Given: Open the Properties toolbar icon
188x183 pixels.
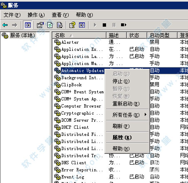Looking at the screenshot, I should click(40, 25).
